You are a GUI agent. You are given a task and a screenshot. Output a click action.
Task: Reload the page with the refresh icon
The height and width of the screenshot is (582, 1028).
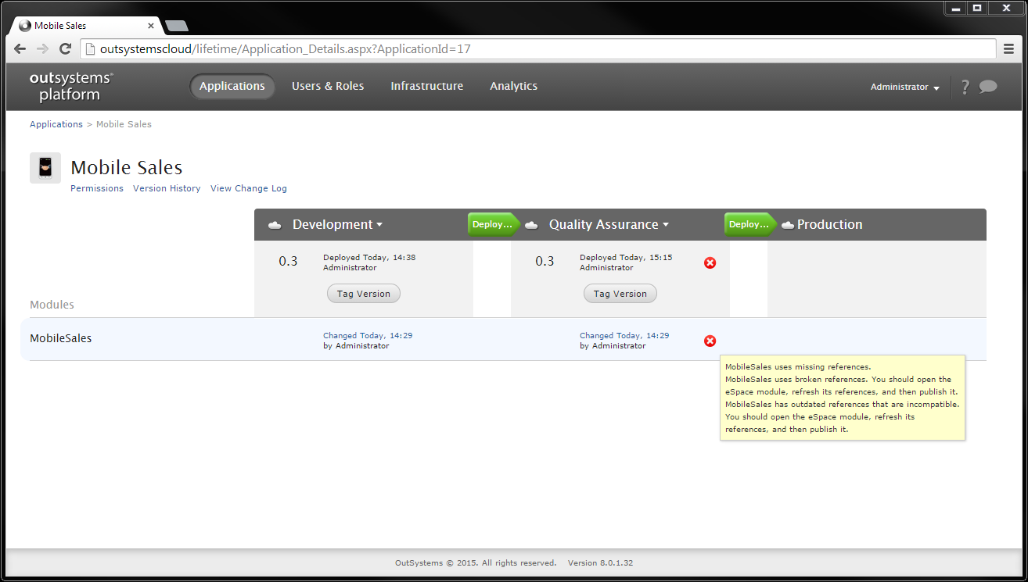pyautogui.click(x=65, y=48)
